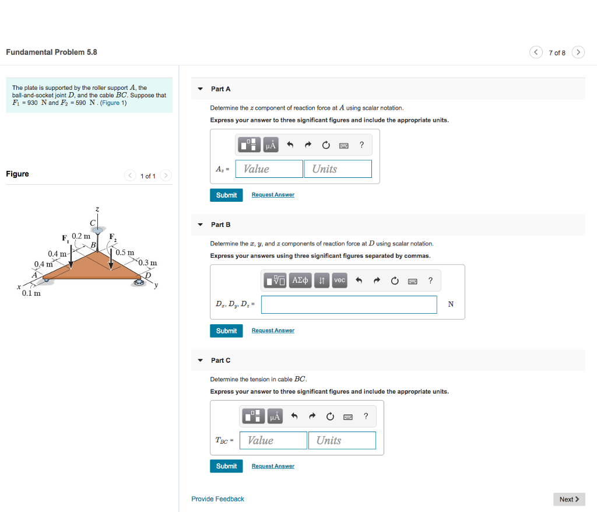The height and width of the screenshot is (512, 597).
Task: Collapse the Part C section
Action: pyautogui.click(x=201, y=360)
